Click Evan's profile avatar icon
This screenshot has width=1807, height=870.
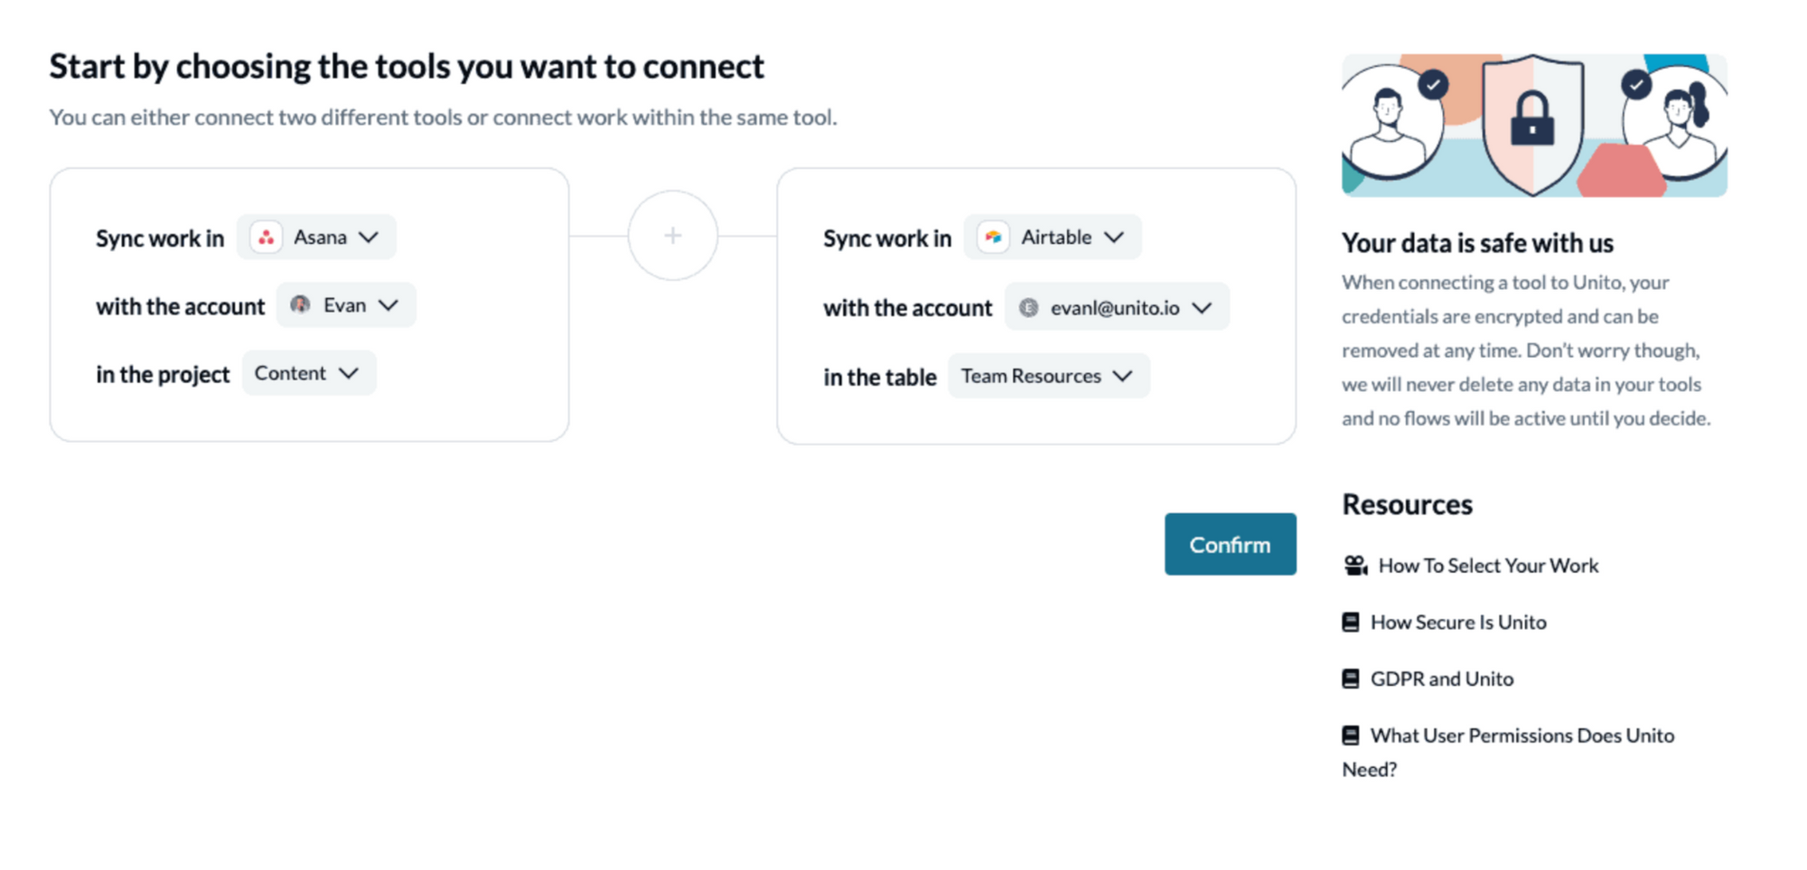pyautogui.click(x=300, y=305)
